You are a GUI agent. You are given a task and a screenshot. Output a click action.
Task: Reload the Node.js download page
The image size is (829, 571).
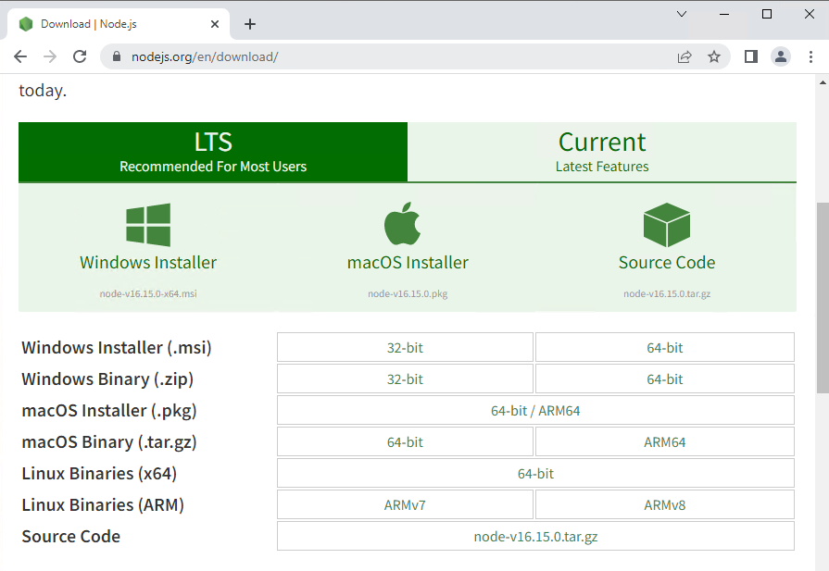tap(80, 56)
